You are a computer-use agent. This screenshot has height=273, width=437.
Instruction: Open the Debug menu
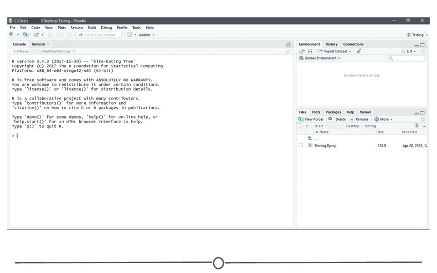[106, 28]
